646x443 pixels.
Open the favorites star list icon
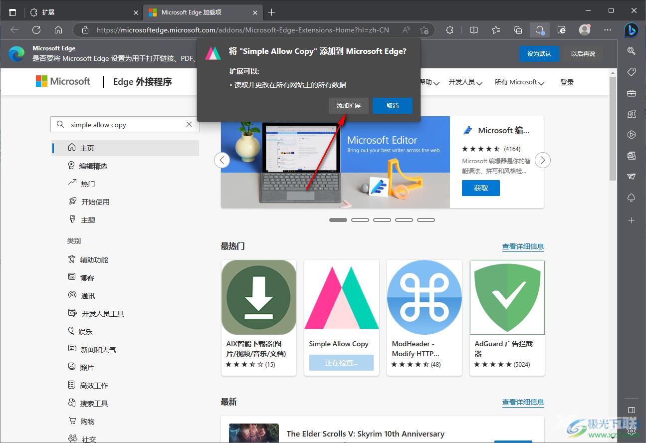[496, 30]
